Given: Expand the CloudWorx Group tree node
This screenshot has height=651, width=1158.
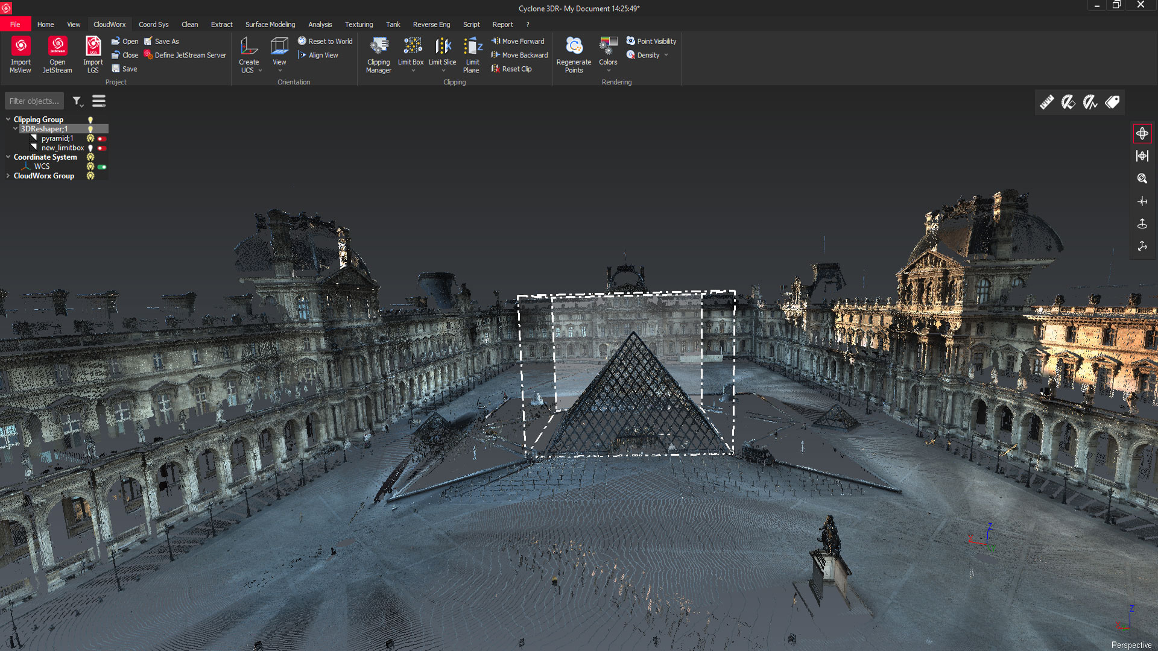Looking at the screenshot, I should tap(8, 176).
